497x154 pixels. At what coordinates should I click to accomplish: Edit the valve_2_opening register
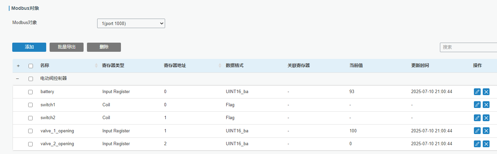click(x=477, y=144)
